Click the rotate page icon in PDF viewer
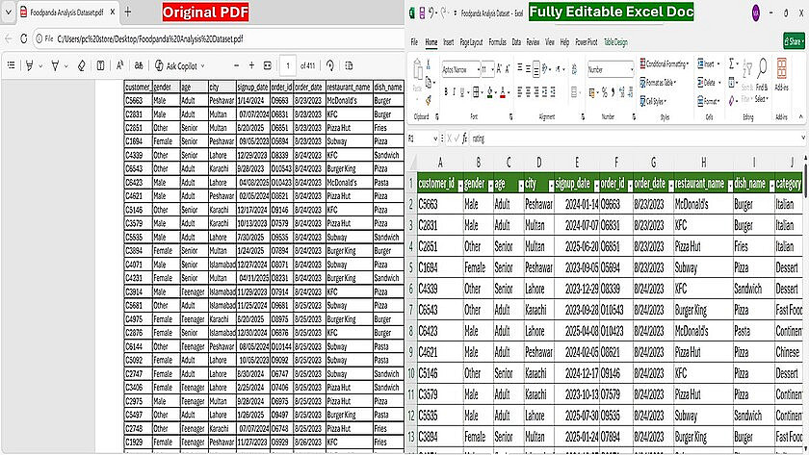The width and height of the screenshot is (809, 455). click(x=330, y=65)
